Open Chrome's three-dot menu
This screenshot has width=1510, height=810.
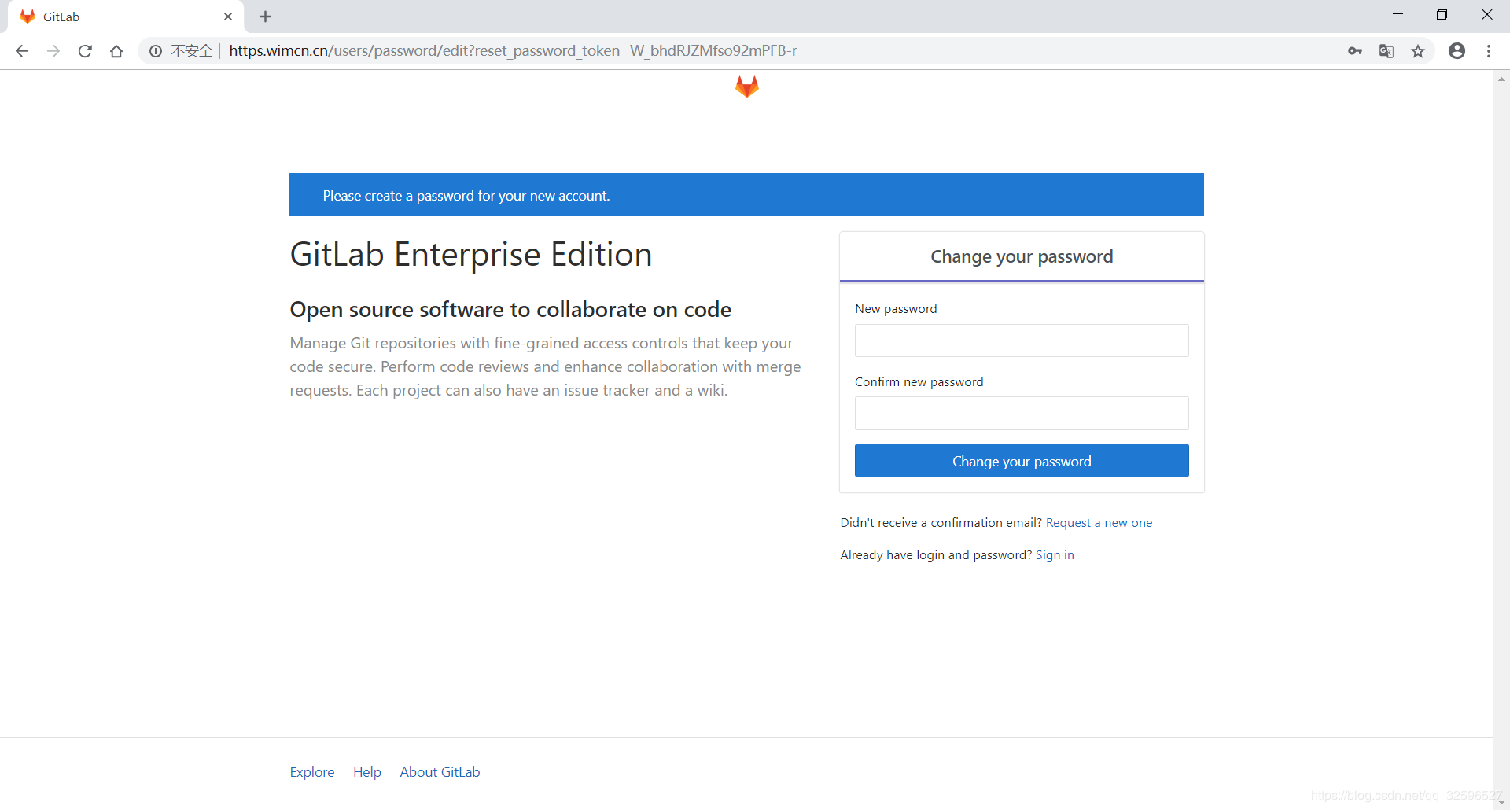1488,51
